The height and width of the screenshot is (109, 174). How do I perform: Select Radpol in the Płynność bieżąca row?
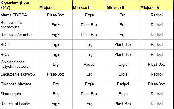[123, 84]
